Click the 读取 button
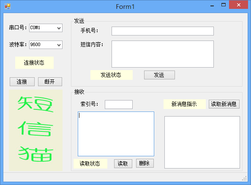 pos(123,163)
